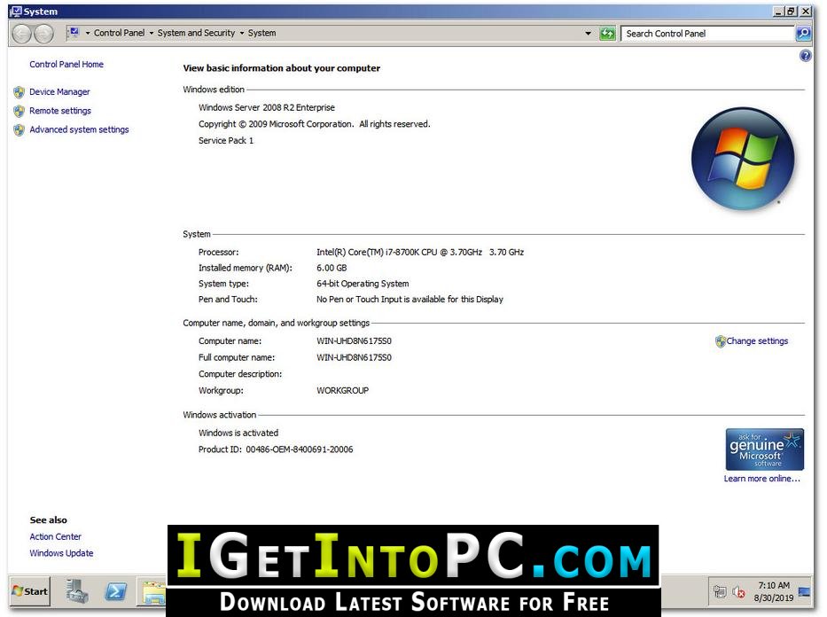The image size is (827, 617).
Task: Click the System window title bar icon
Action: [16, 12]
